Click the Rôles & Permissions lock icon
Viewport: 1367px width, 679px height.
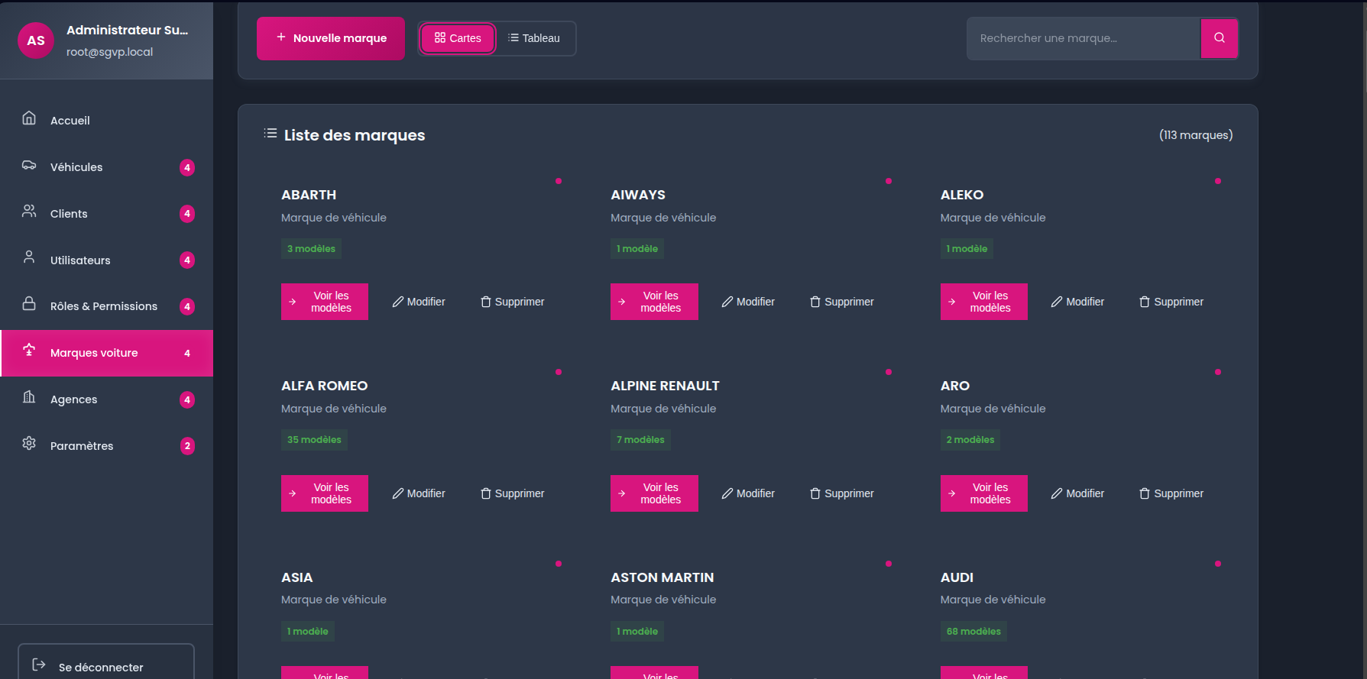click(x=29, y=304)
